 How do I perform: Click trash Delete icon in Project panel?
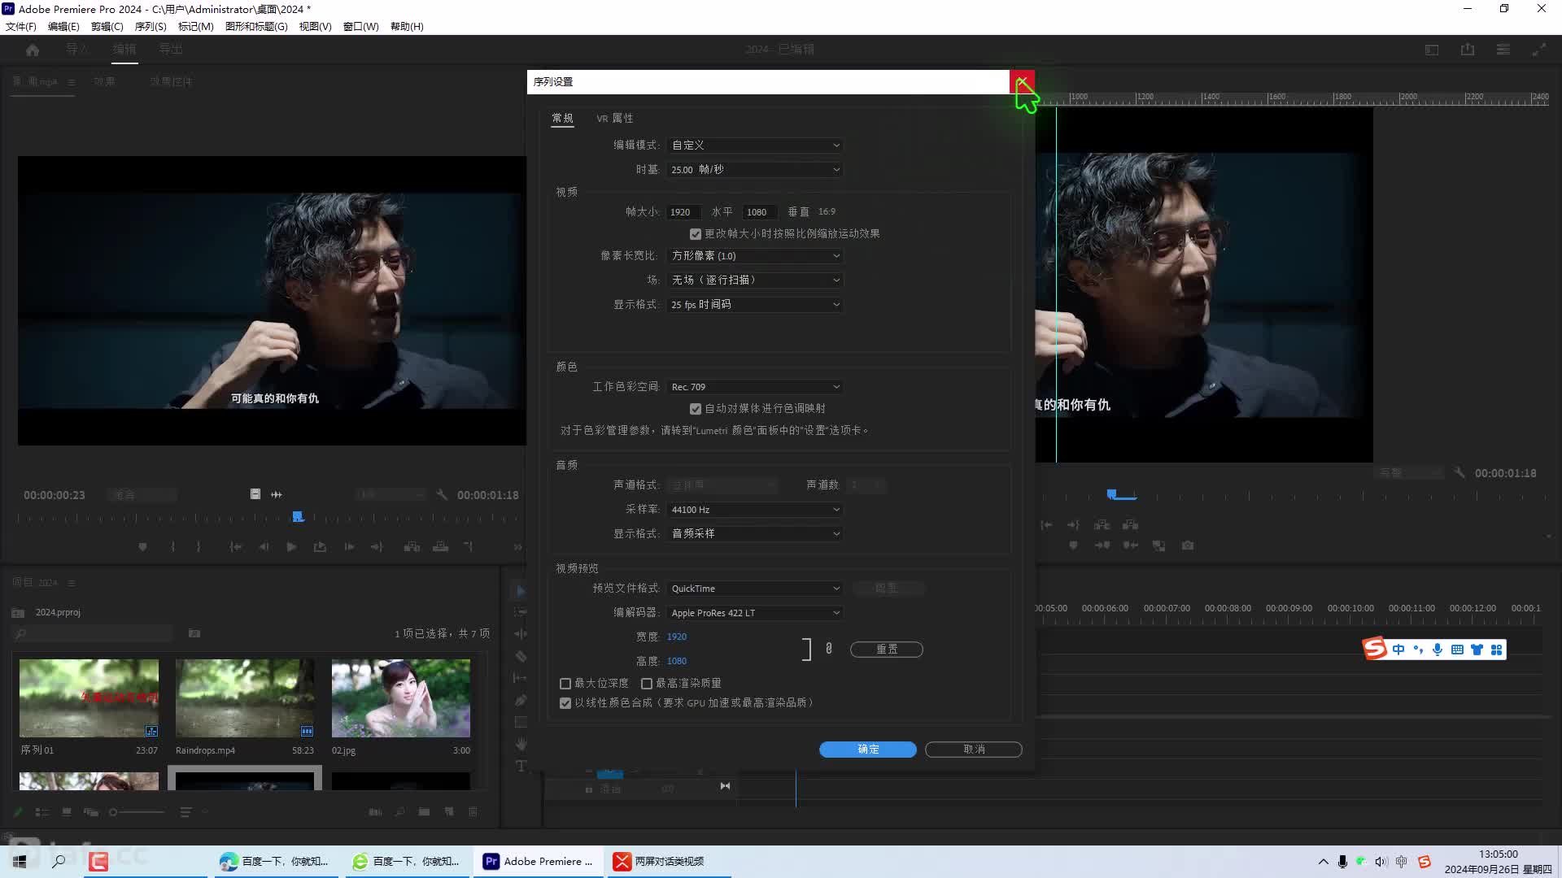tap(473, 812)
